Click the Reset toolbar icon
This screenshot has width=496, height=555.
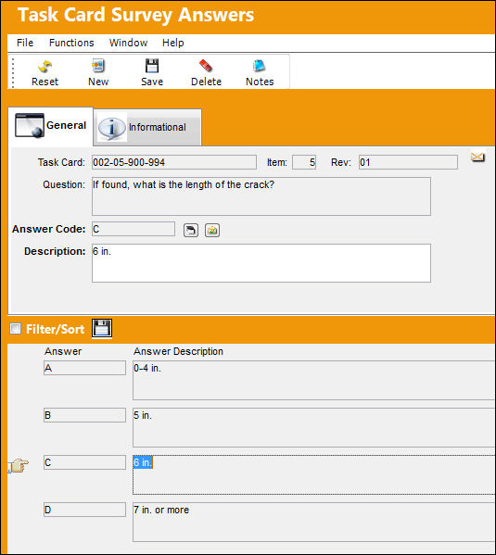[x=45, y=73]
